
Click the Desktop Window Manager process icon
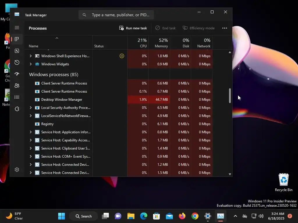tap(37, 100)
